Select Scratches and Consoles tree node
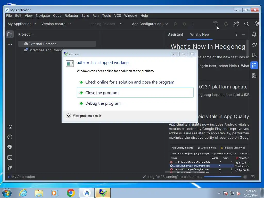 44,50
